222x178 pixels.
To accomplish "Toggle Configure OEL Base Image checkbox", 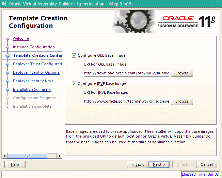I will click(x=74, y=55).
